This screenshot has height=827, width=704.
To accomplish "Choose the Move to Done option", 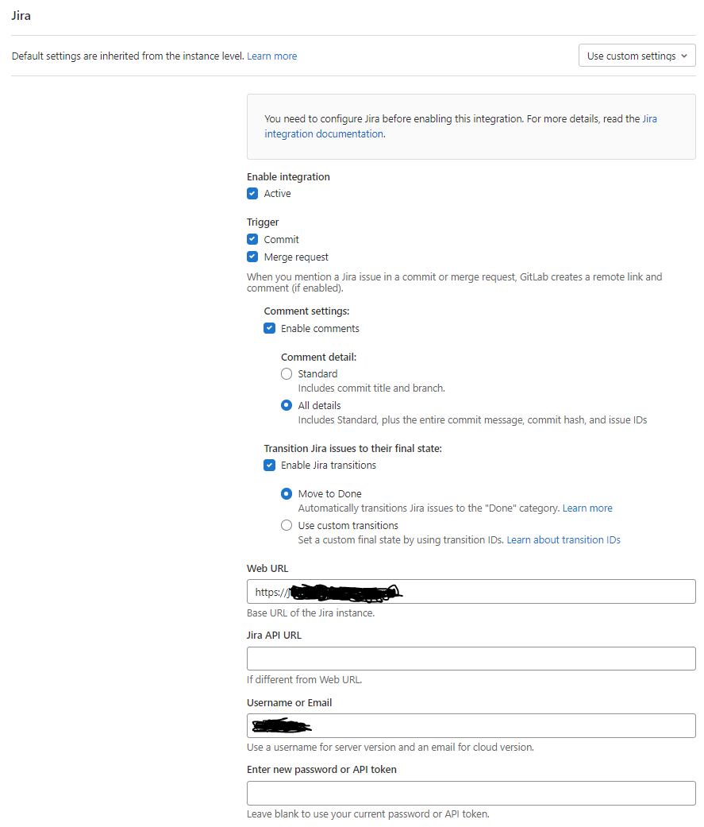I will pyautogui.click(x=287, y=494).
